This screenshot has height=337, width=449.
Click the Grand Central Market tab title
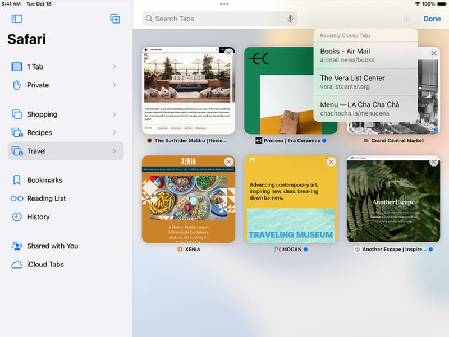pyautogui.click(x=397, y=141)
